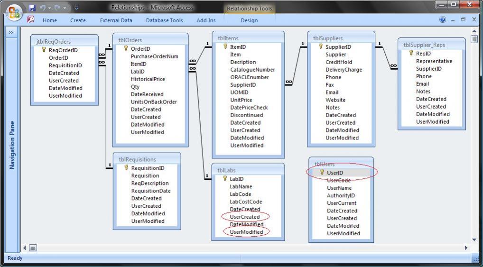Switch to External Data tab
Viewport: 483px width, 267px height.
[x=116, y=20]
